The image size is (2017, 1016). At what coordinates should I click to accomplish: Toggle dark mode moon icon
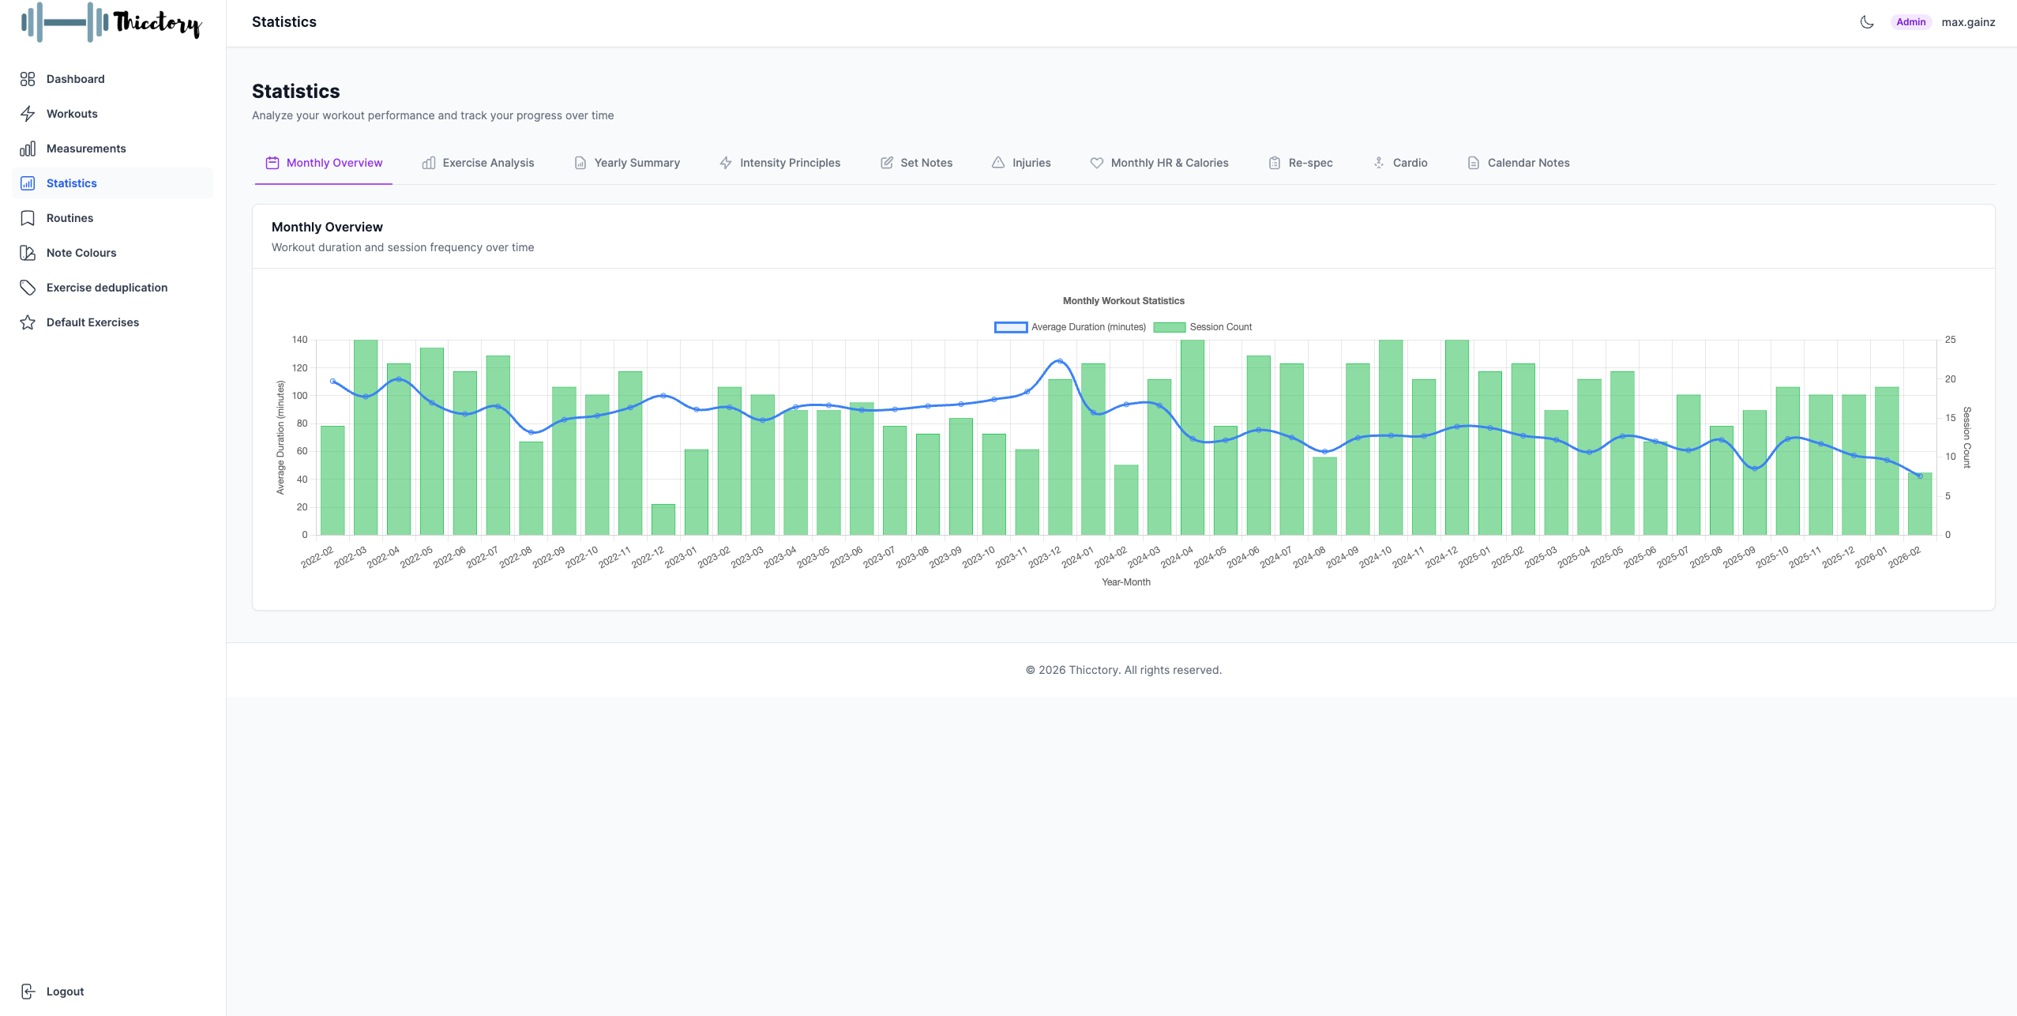(x=1867, y=22)
